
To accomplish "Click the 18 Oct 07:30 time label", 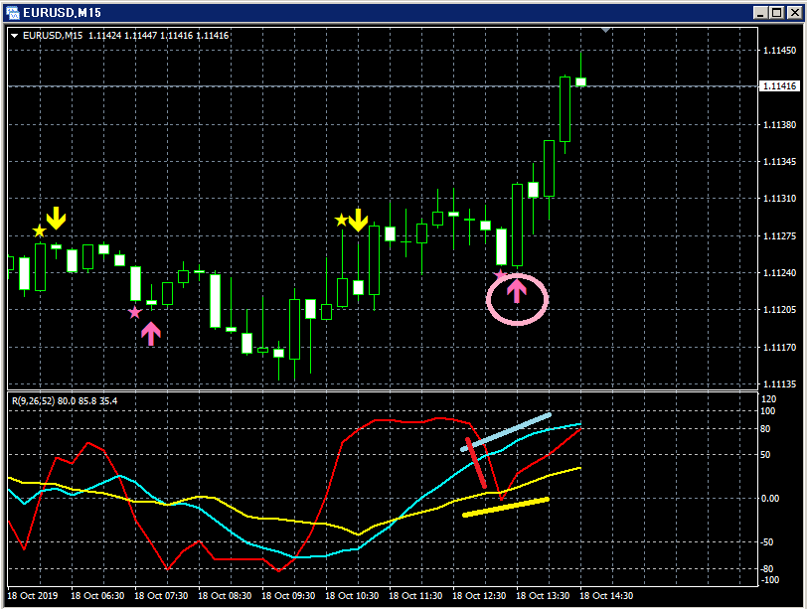I will tap(161, 596).
